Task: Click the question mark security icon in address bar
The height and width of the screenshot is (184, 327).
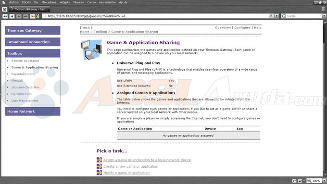Action: point(271,16)
